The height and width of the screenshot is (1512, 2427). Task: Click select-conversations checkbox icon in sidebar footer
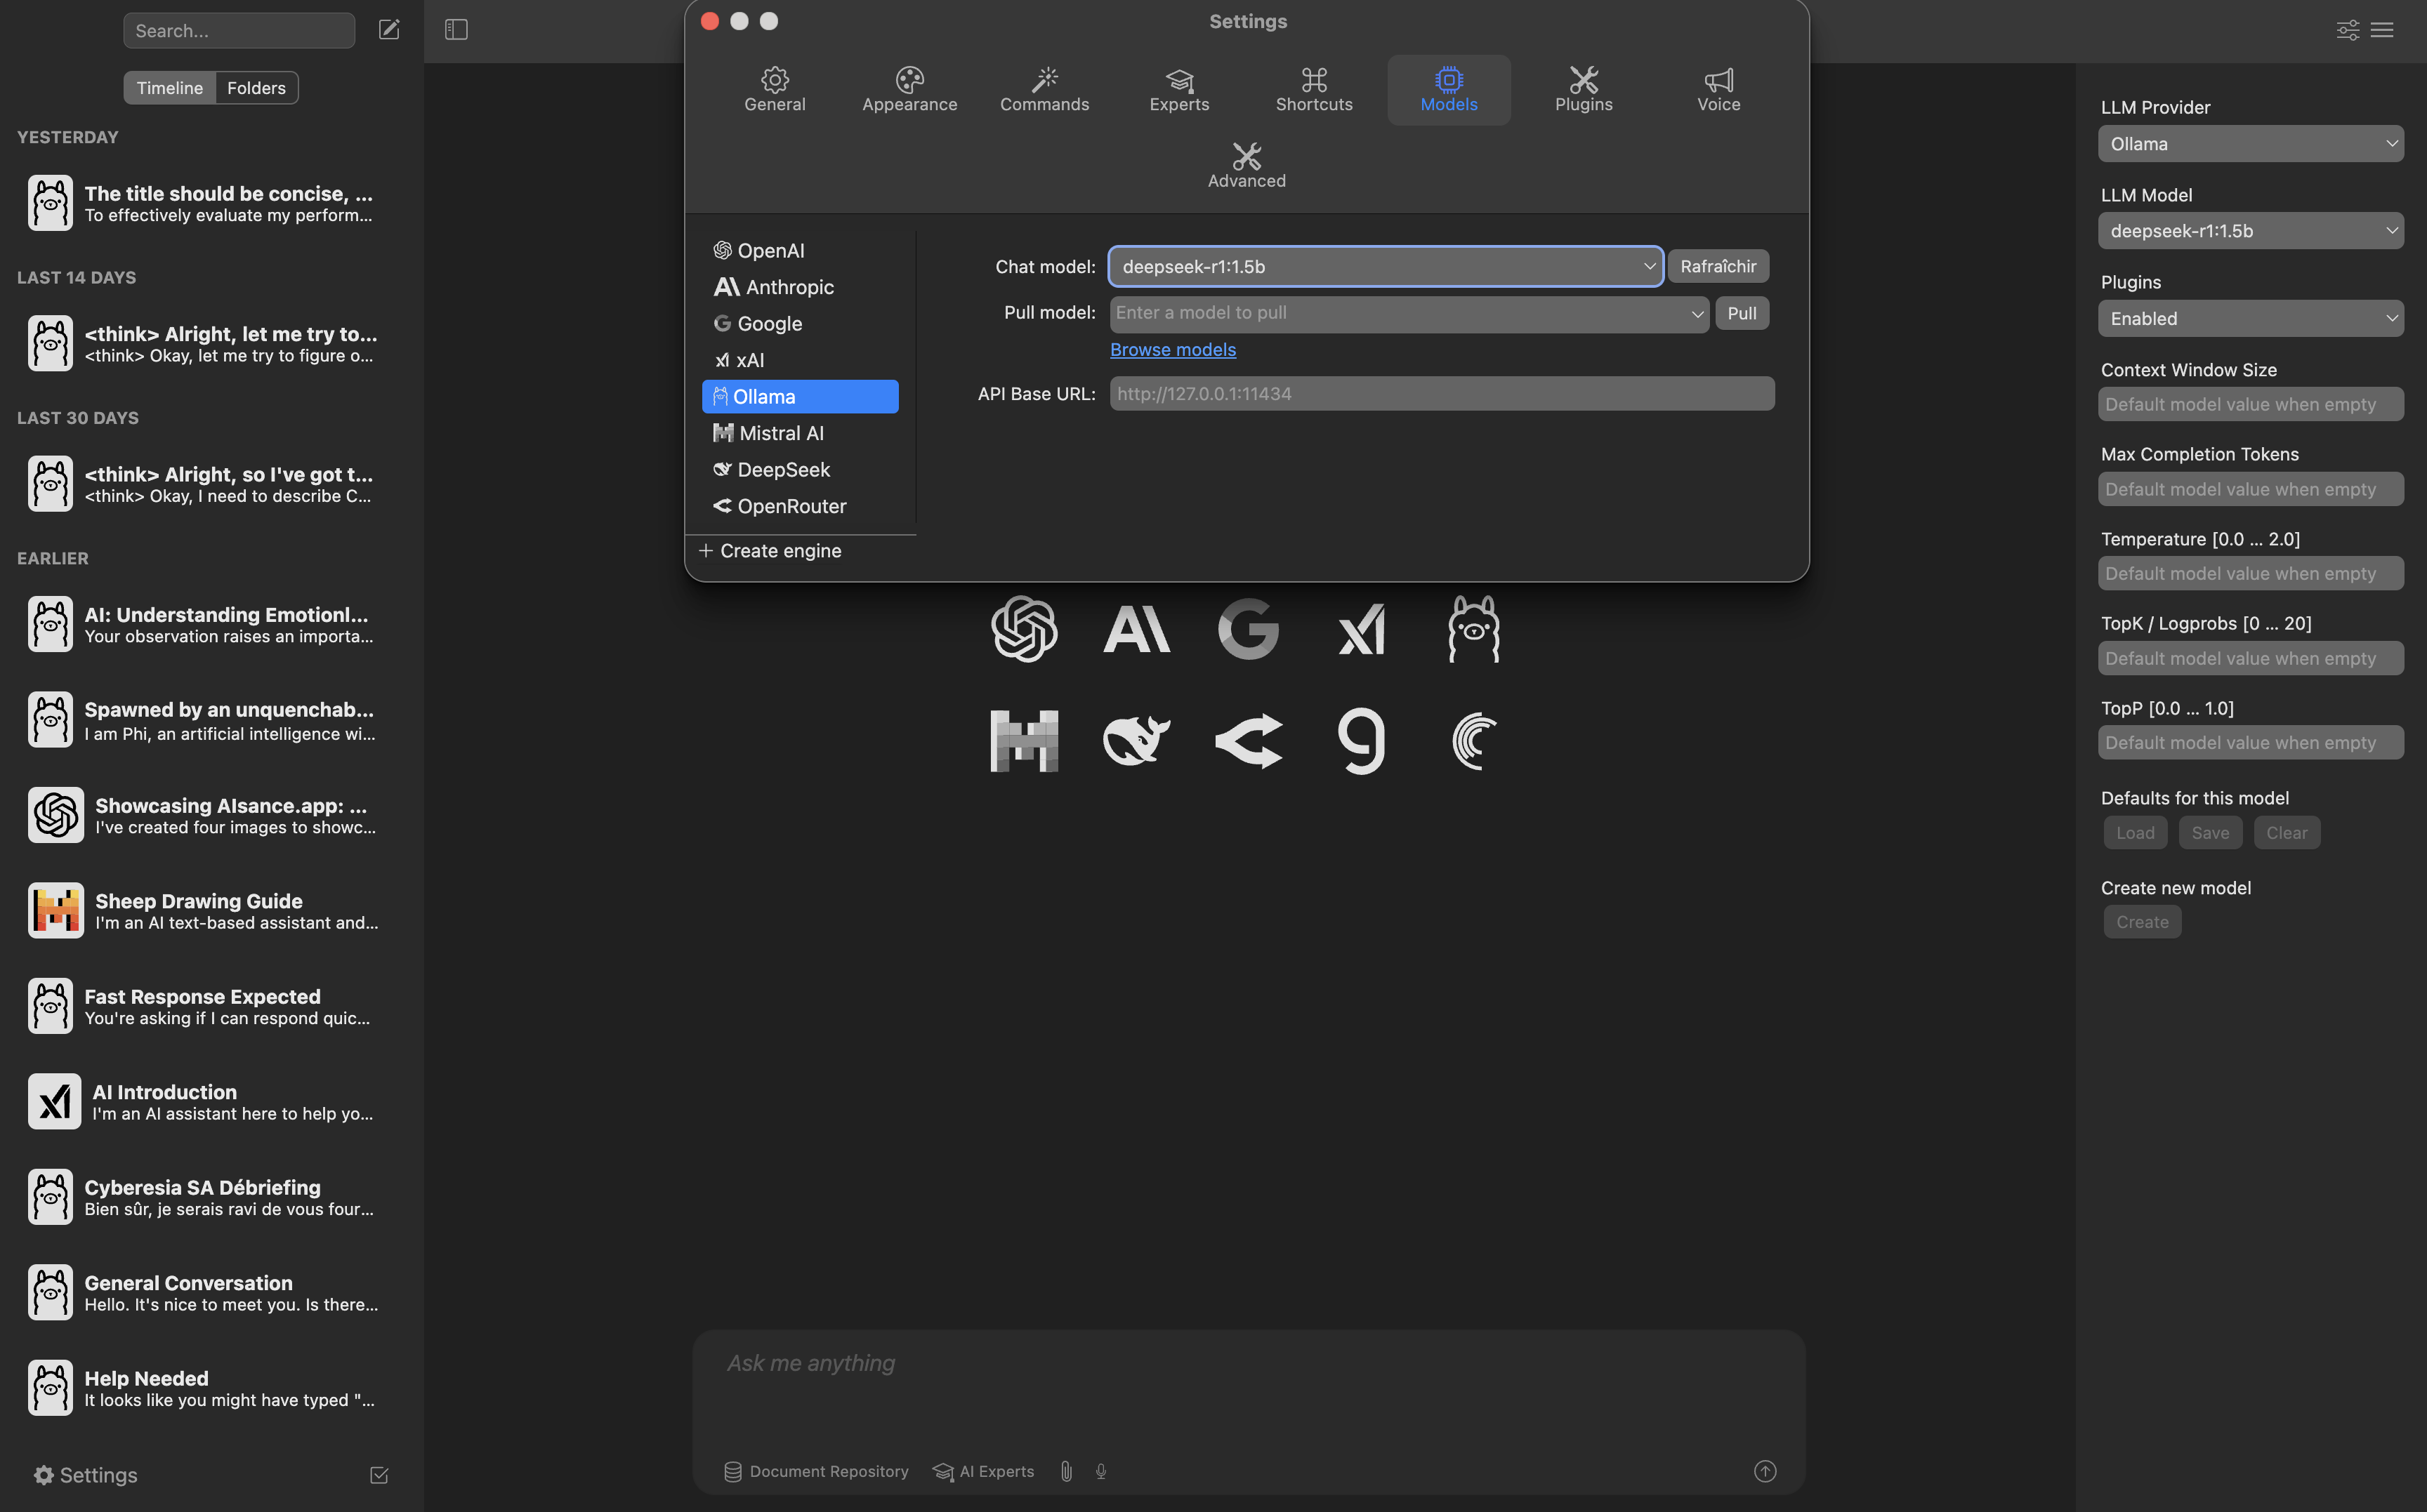pos(379,1475)
